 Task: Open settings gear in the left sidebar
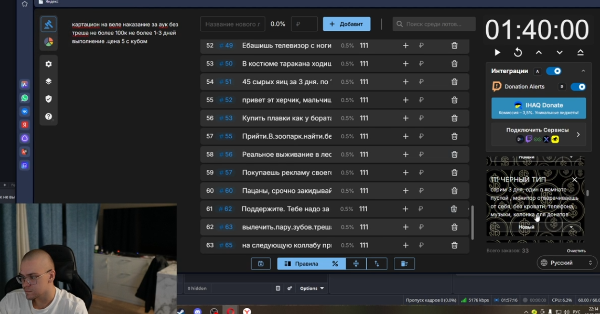click(x=49, y=64)
